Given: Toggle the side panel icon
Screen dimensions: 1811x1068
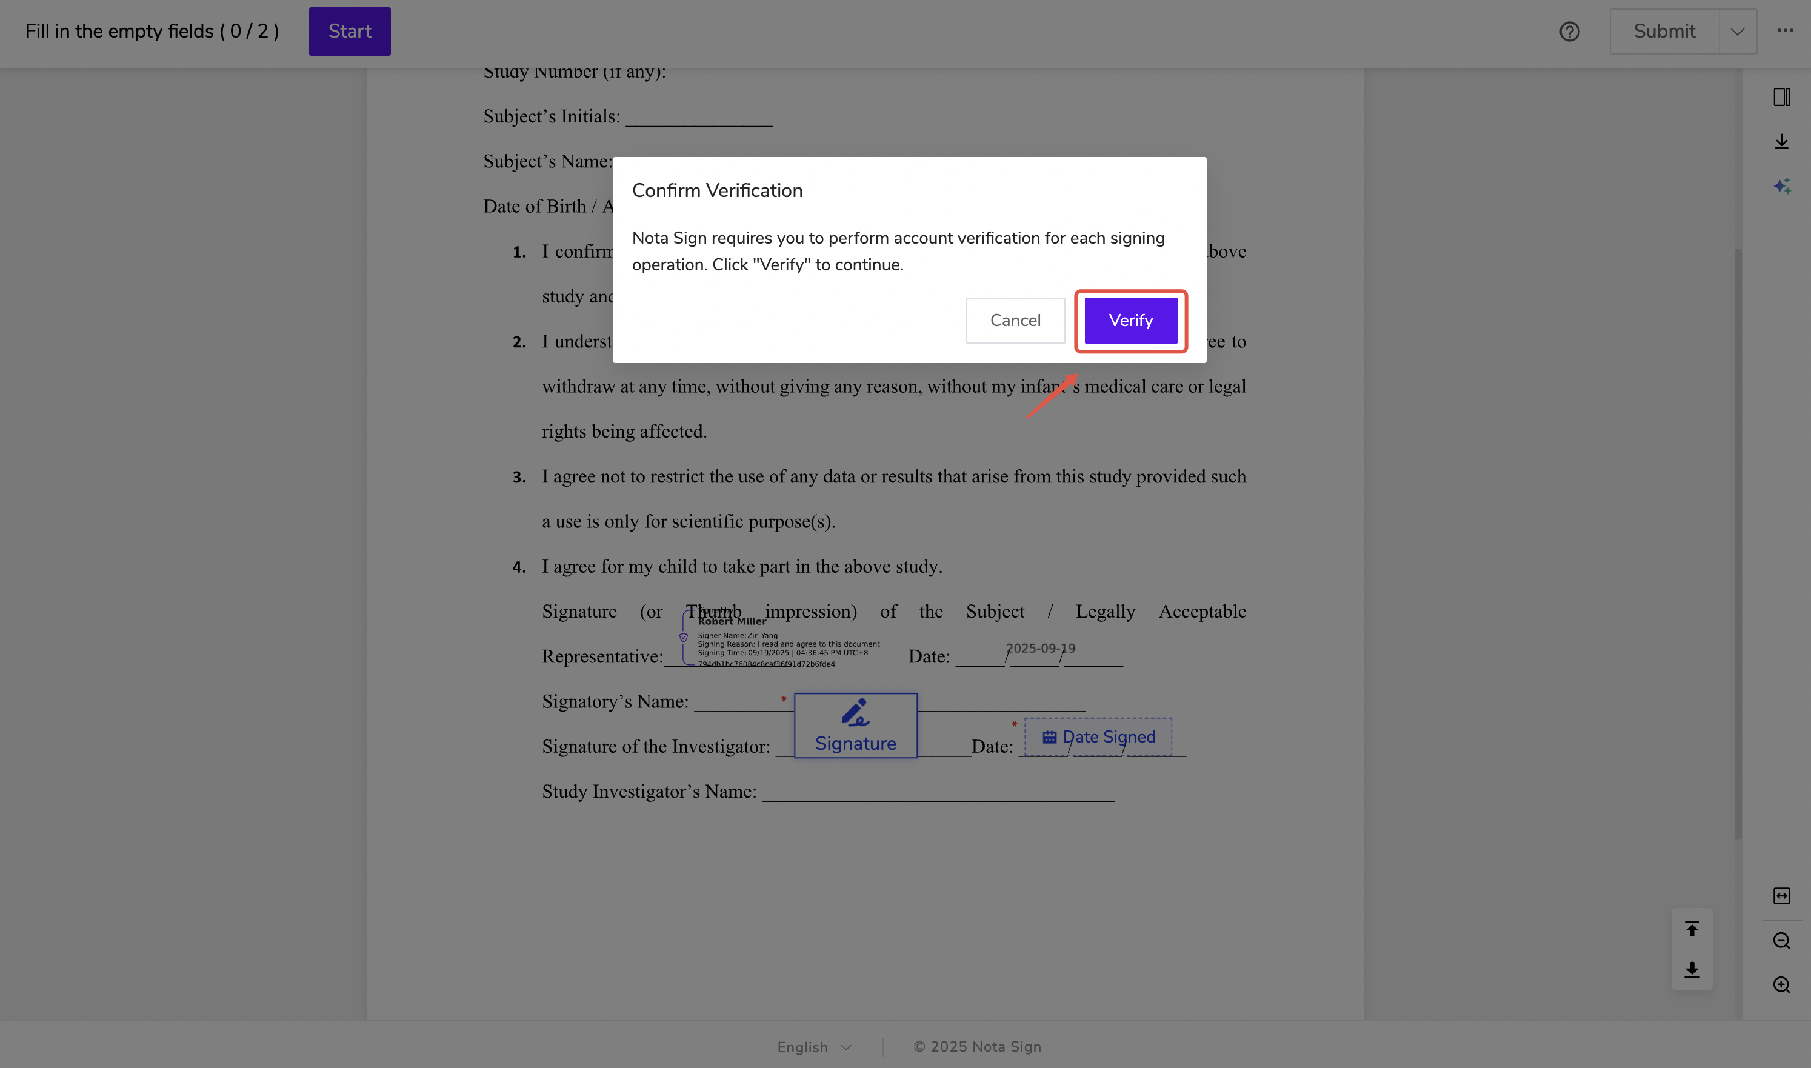Looking at the screenshot, I should [1781, 97].
